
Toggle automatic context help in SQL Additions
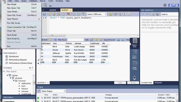157,14
